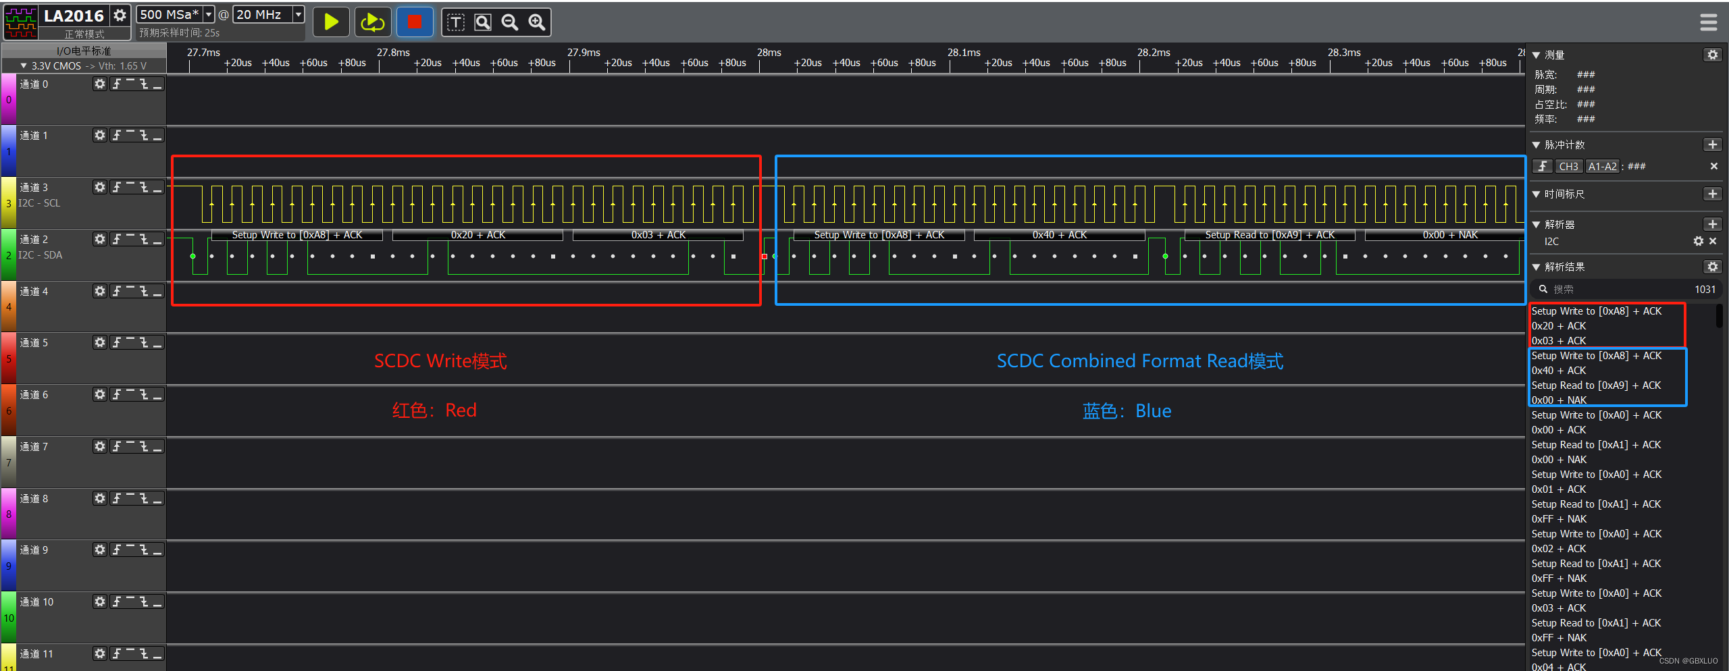
Task: Start single capture with the play button
Action: click(x=331, y=22)
